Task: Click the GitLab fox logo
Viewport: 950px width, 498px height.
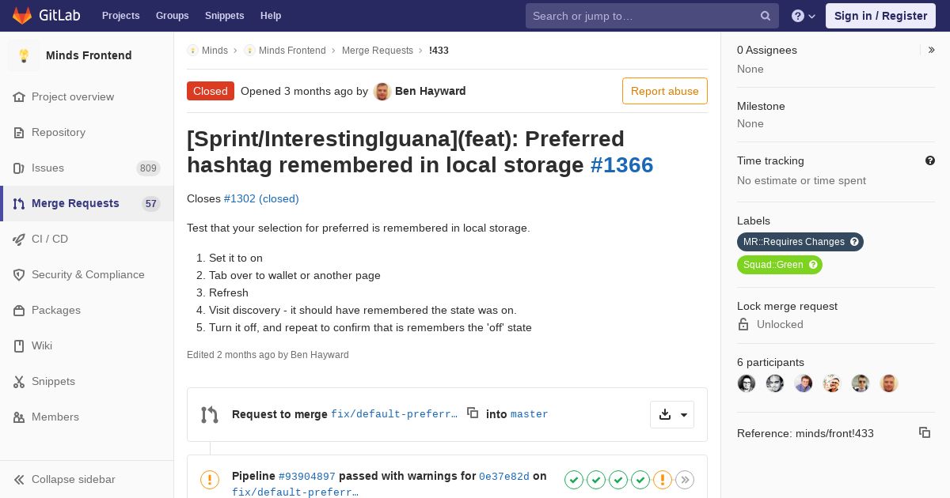Action: (x=22, y=16)
